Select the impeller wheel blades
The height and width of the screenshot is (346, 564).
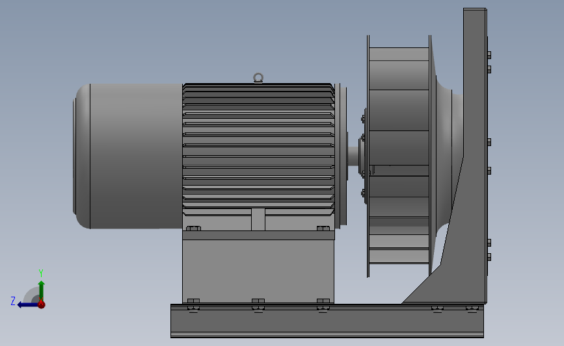(399, 156)
